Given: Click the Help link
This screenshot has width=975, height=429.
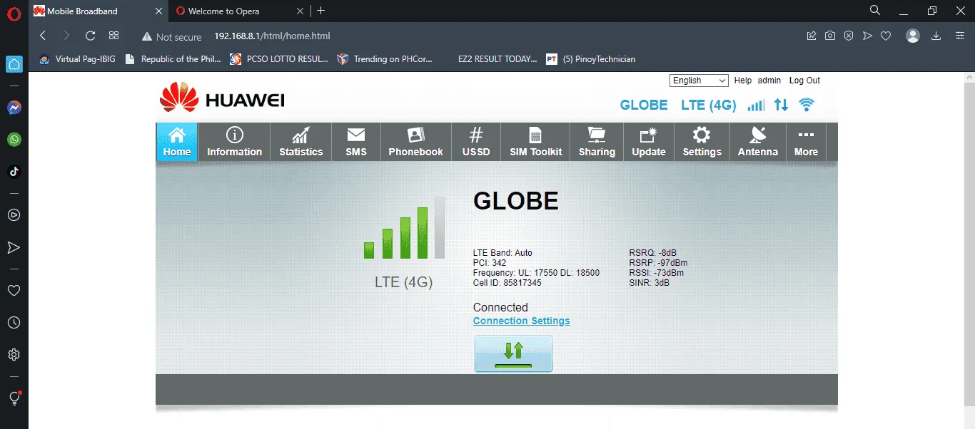Looking at the screenshot, I should click(x=743, y=81).
